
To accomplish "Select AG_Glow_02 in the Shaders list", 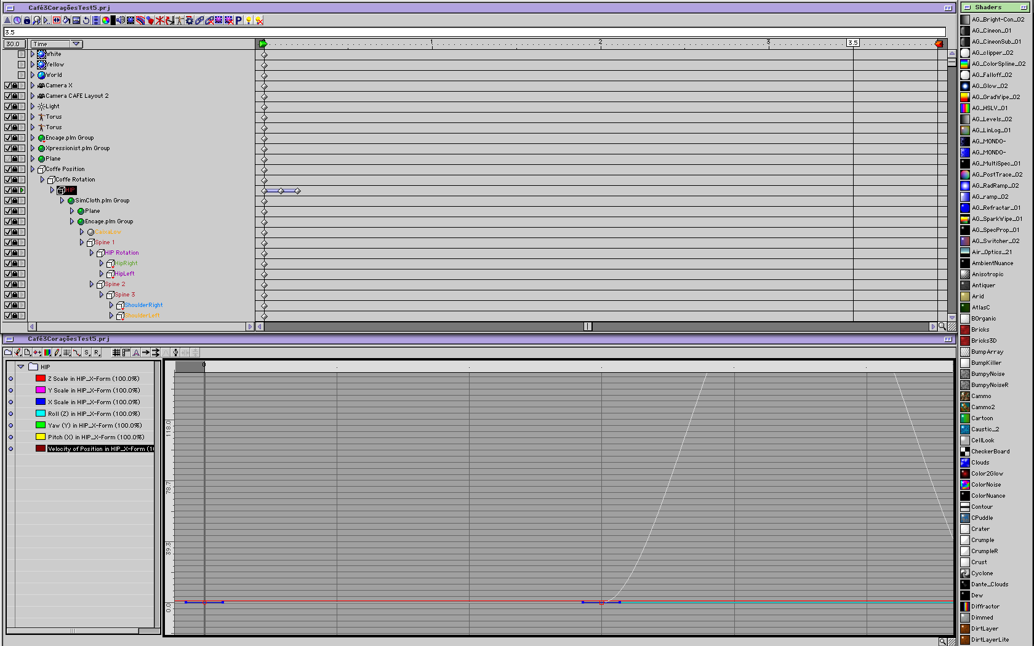I will point(989,86).
